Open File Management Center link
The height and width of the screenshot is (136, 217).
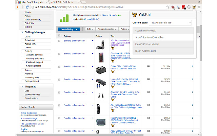(x=32, y=124)
